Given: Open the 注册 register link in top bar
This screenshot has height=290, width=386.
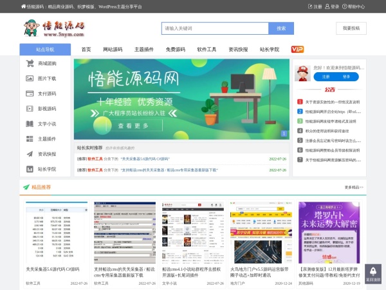Looking at the screenshot, I should click(315, 6).
